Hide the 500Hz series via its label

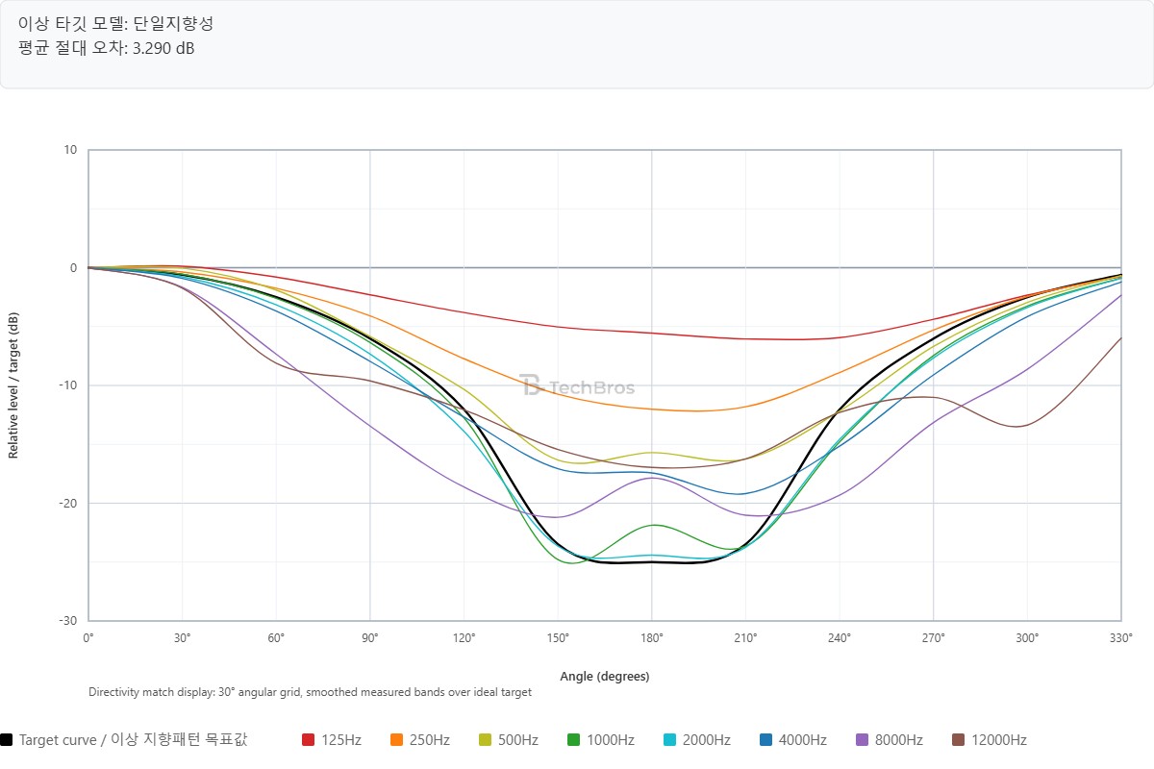click(x=518, y=740)
